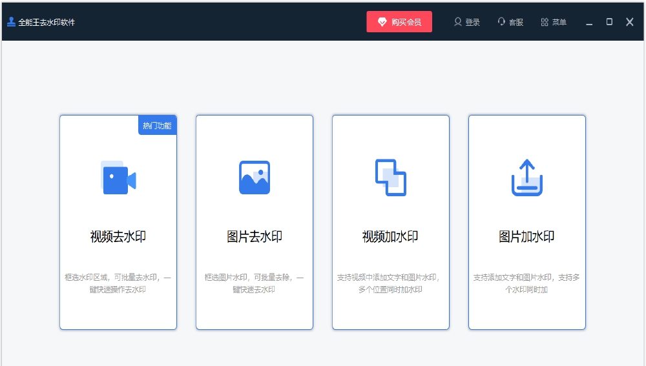646x366 pixels.
Task: Click the diamond icon in the red button
Action: (382, 22)
